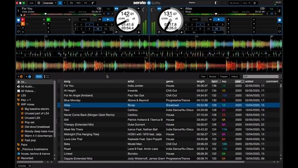Show loop roll view on deck 1
Viewport: 298px width, 168px height.
[18, 31]
